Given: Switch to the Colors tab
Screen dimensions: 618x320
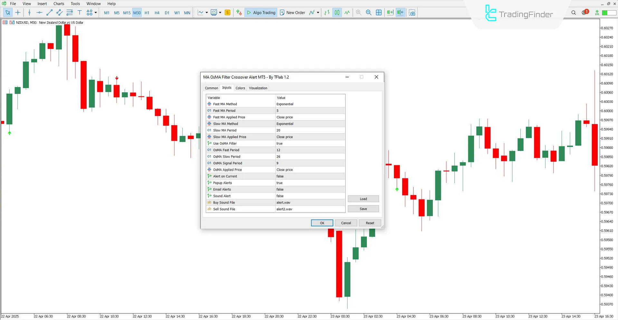Looking at the screenshot, I should tap(240, 88).
